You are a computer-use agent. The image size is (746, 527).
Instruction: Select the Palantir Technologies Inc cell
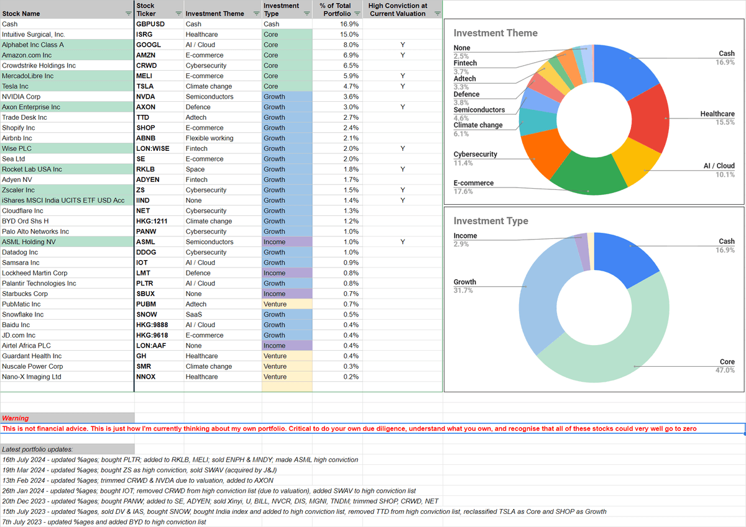(x=67, y=283)
